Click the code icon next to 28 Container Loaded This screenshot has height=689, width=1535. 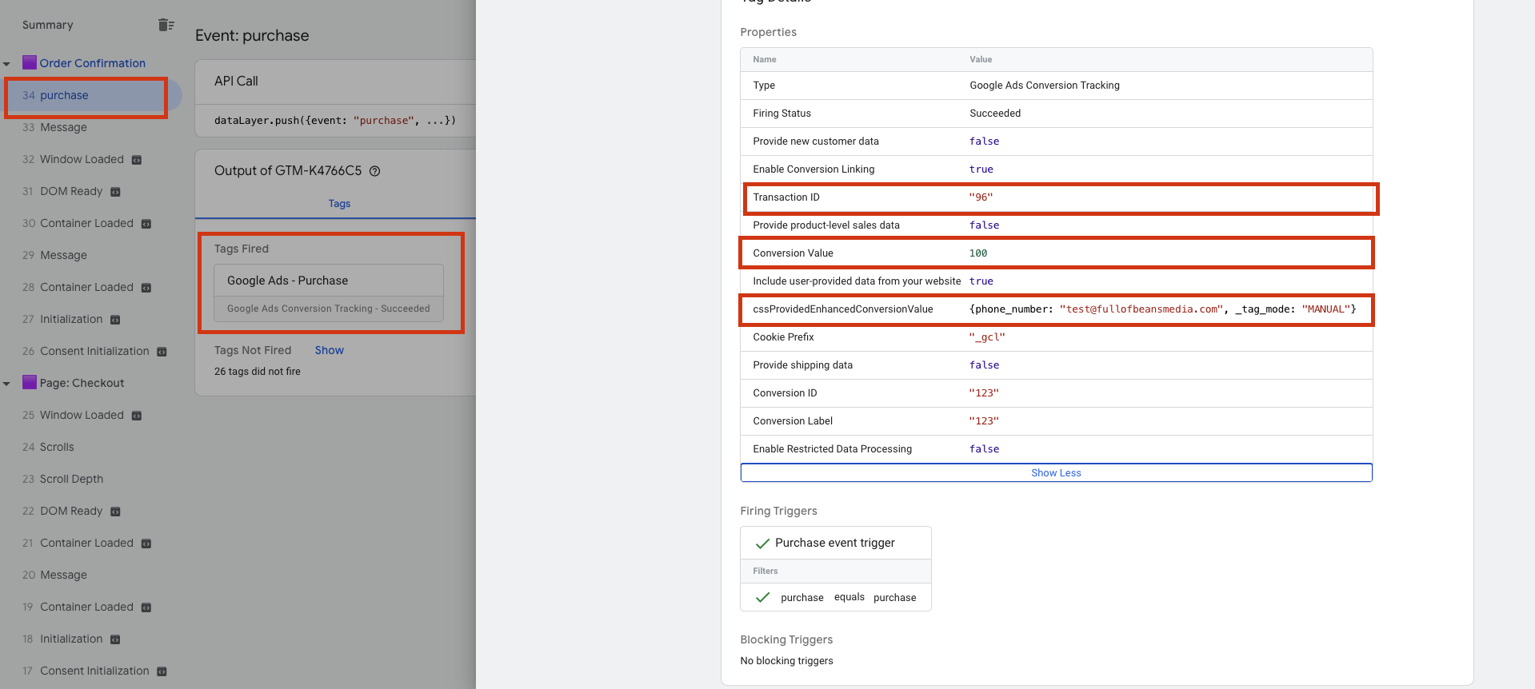click(146, 288)
